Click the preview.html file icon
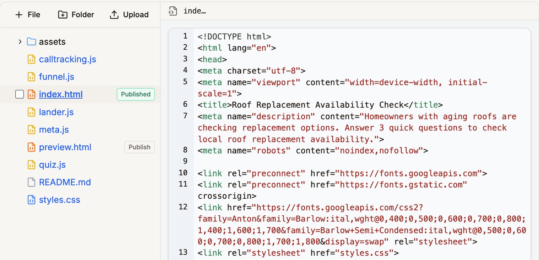Image resolution: width=539 pixels, height=260 pixels. pyautogui.click(x=32, y=147)
